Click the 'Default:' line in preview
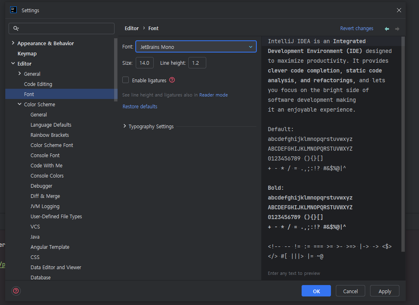This screenshot has width=419, height=305. pos(280,129)
